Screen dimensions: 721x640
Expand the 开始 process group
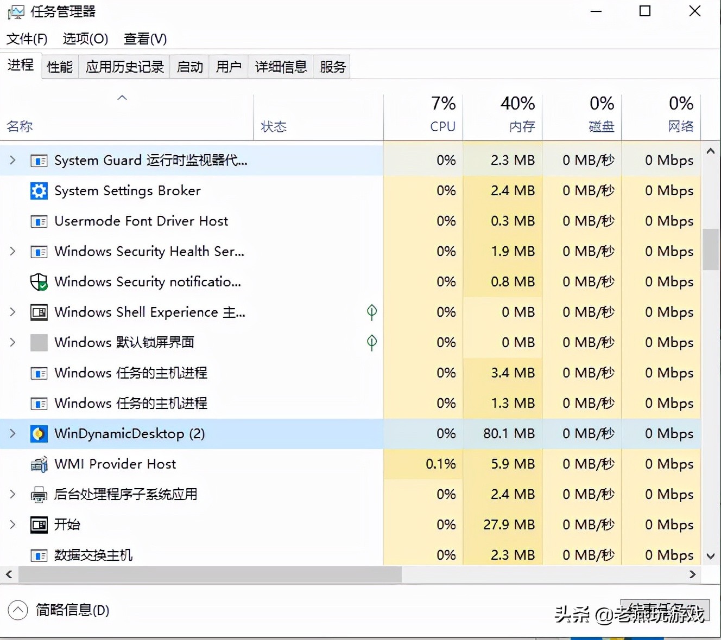(x=12, y=525)
